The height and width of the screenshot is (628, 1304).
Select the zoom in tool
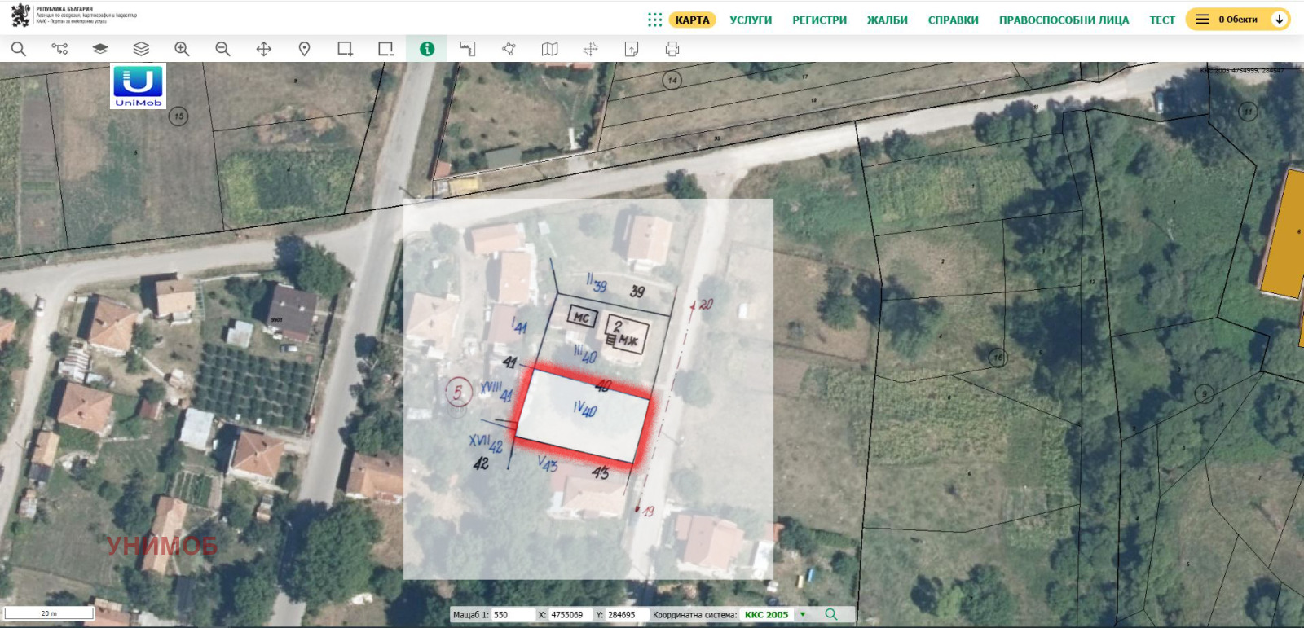(x=182, y=49)
